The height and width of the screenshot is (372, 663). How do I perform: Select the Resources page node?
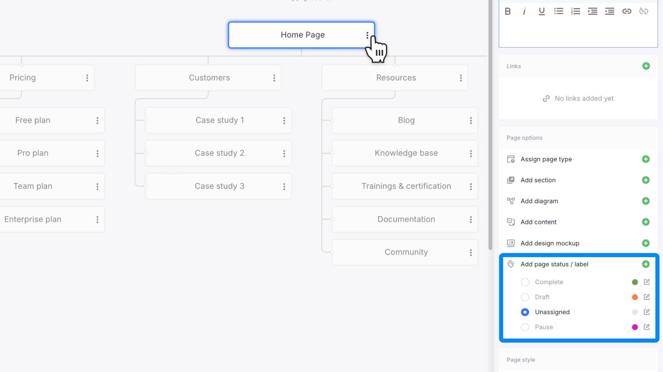[395, 78]
